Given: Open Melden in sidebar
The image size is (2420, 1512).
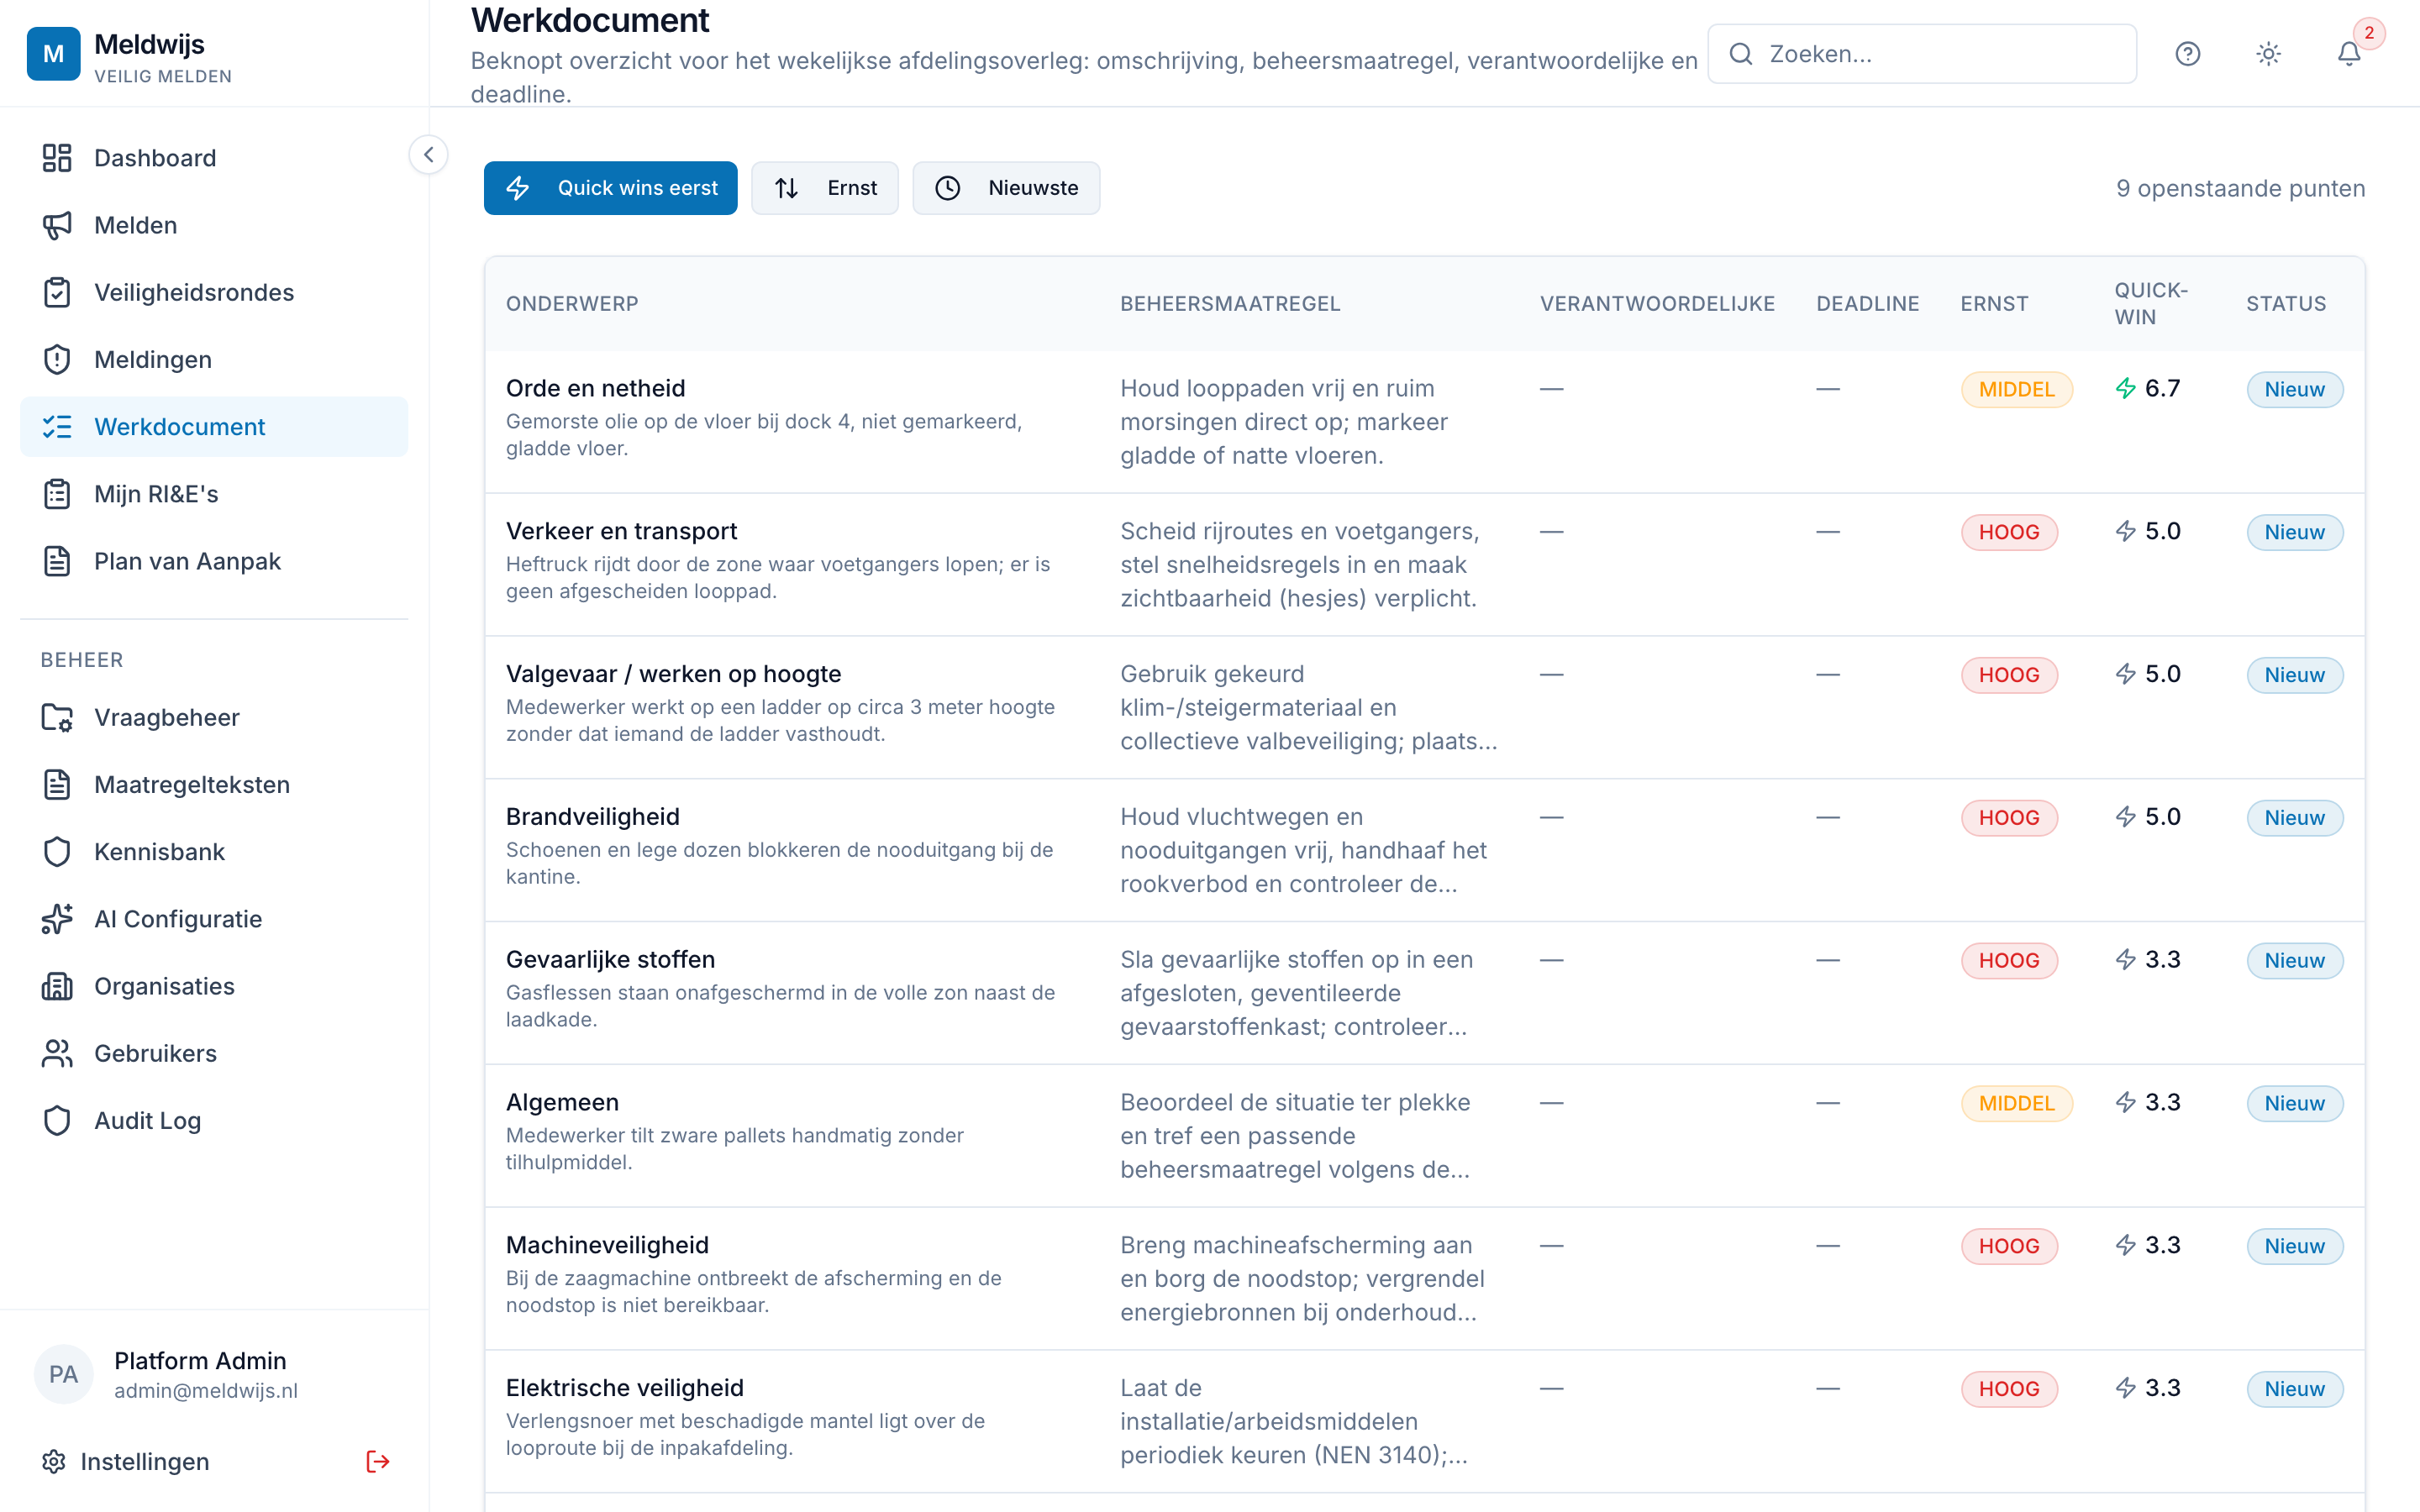Looking at the screenshot, I should click(x=214, y=225).
